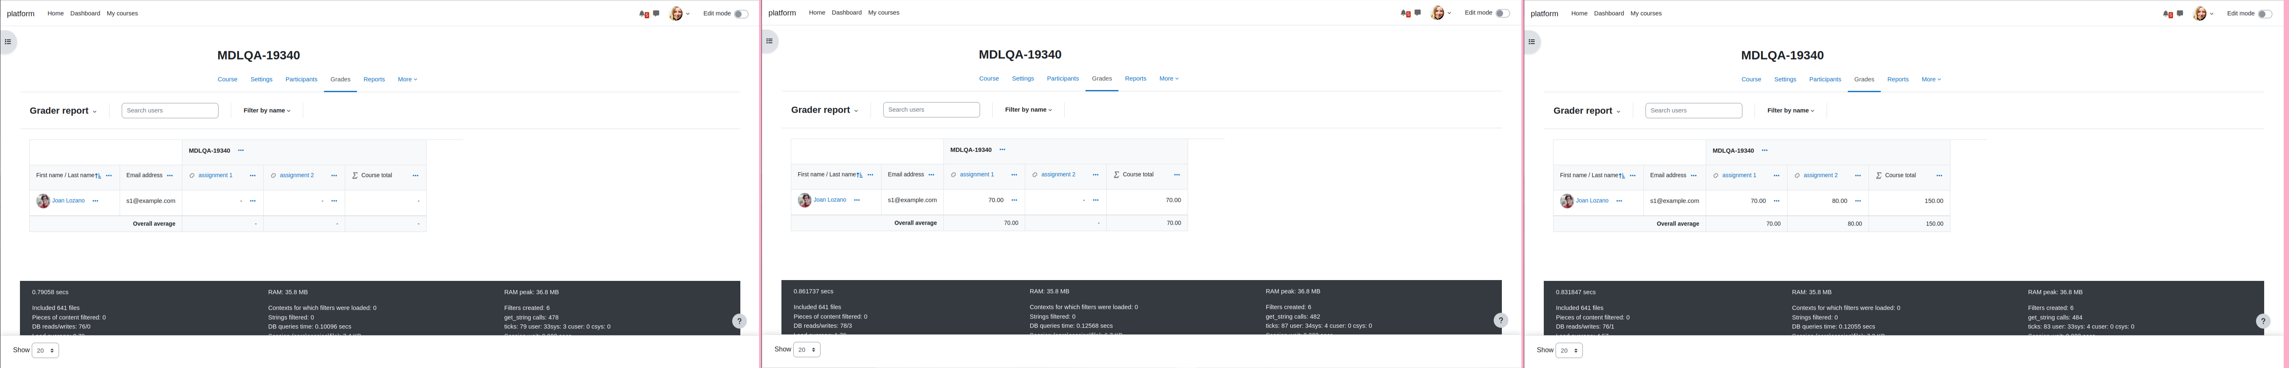Open user avatar menu in middle panel
This screenshot has height=368, width=2289.
(1440, 13)
